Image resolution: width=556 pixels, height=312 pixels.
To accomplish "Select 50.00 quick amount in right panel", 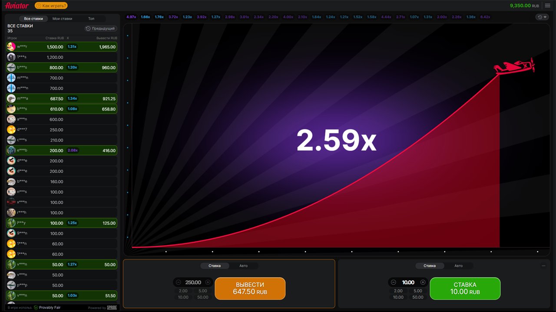I will click(x=418, y=297).
